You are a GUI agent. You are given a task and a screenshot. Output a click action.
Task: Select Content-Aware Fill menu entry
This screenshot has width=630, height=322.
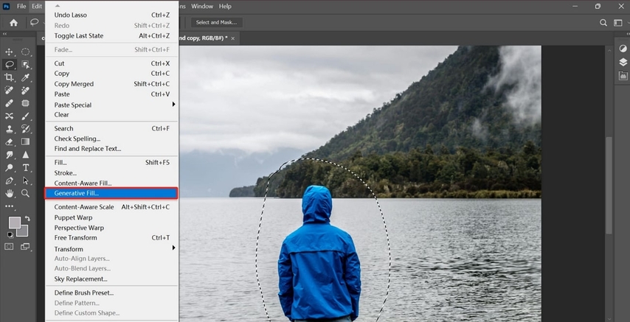pos(83,183)
